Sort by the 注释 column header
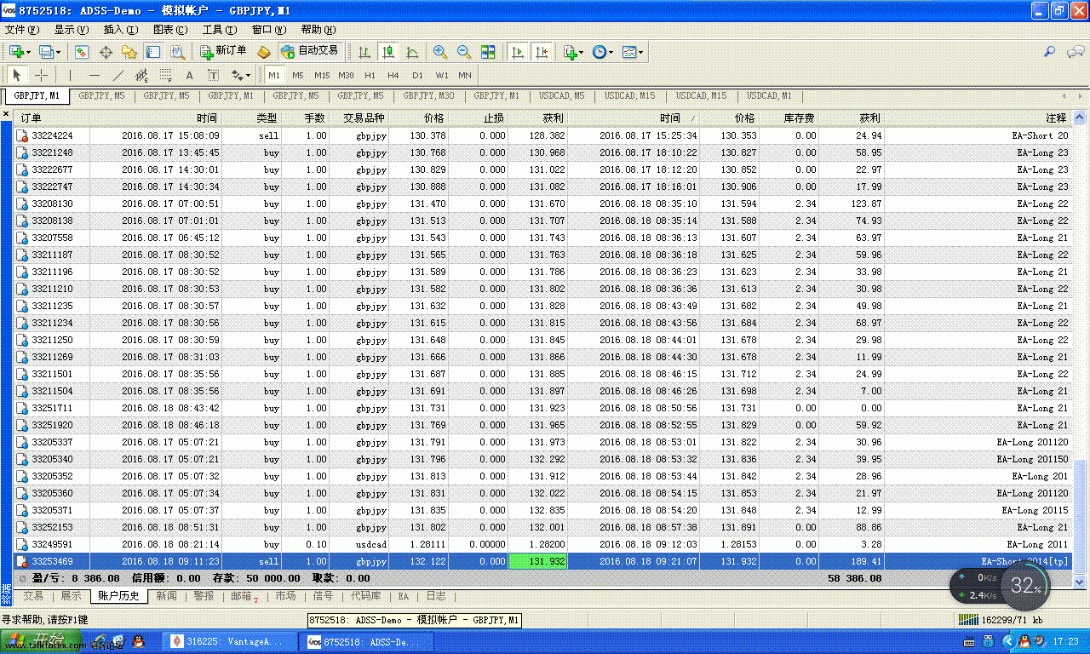 click(978, 118)
